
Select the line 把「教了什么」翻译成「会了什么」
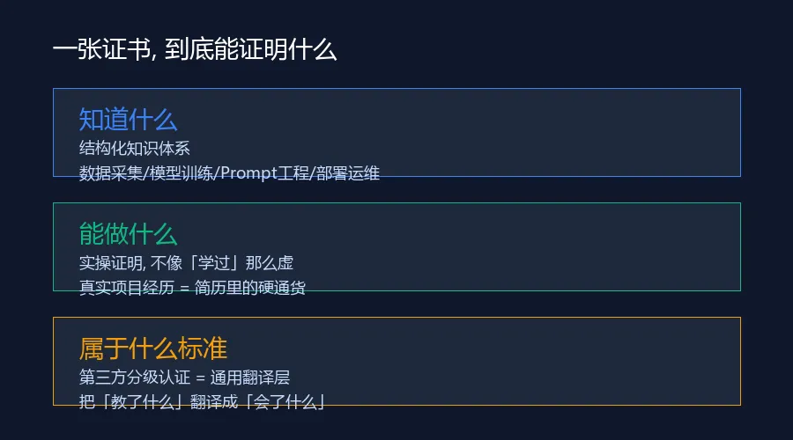(x=202, y=402)
